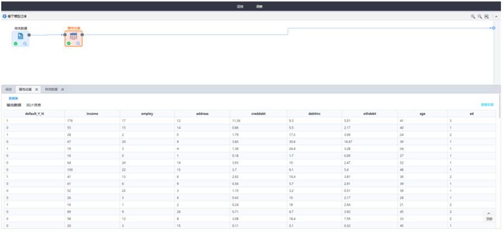Click the income column header
The image size is (503, 232).
[92, 114]
